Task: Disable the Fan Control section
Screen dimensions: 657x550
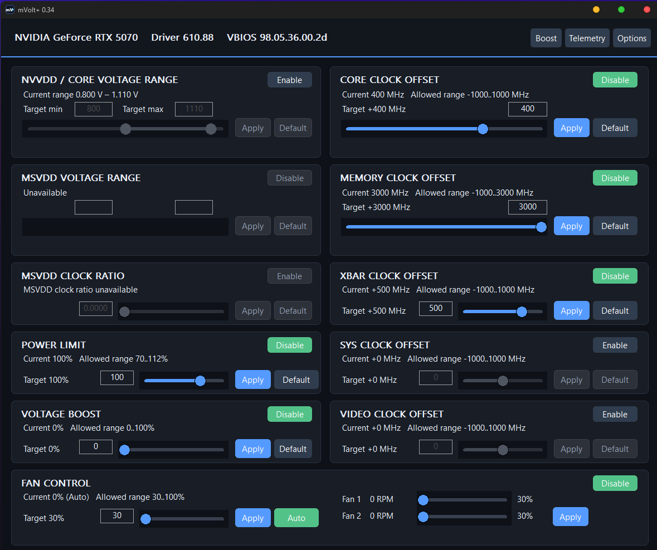Action: click(x=615, y=483)
